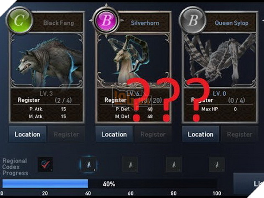
Task: Click the gray B grade badge
Action: click(193, 21)
